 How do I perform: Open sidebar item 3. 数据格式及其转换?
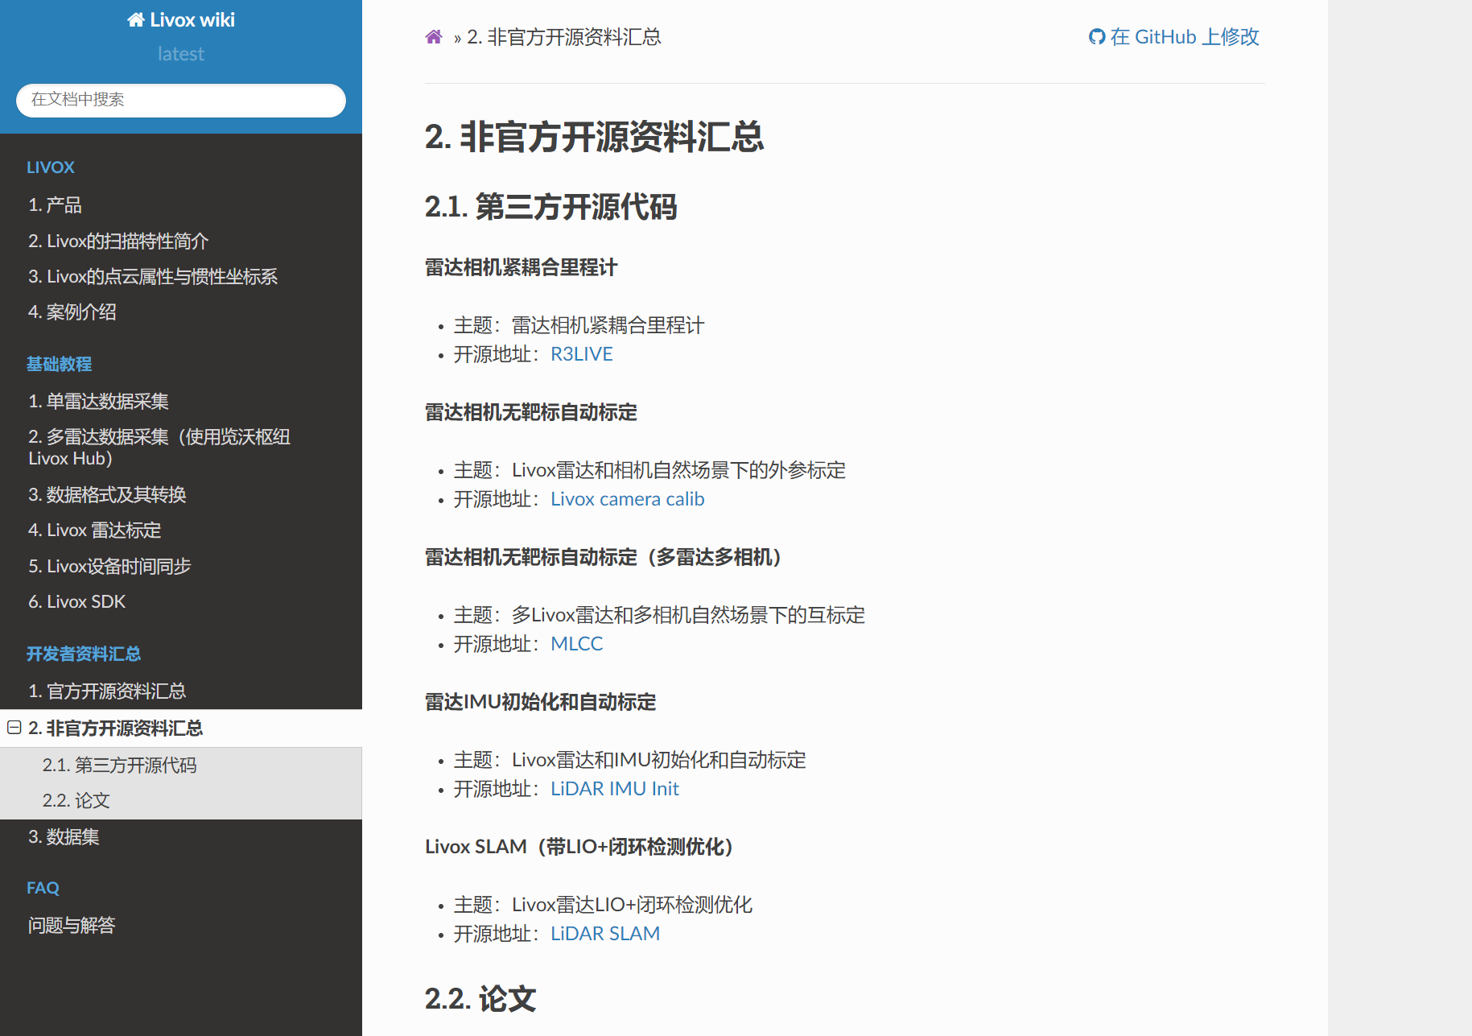181,494
